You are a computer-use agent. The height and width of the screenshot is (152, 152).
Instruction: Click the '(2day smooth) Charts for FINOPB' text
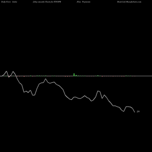47,2
